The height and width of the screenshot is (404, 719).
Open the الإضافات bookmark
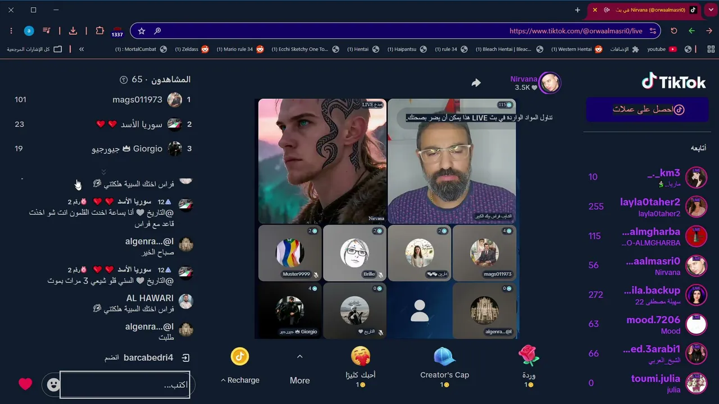[x=625, y=49]
